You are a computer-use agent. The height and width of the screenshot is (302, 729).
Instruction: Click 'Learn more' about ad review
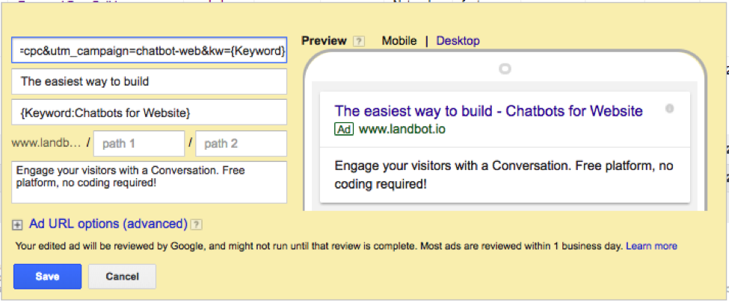tap(651, 246)
